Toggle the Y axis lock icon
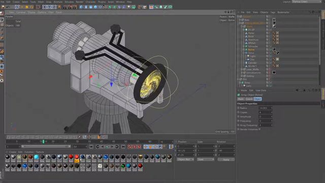 pos(49,7)
